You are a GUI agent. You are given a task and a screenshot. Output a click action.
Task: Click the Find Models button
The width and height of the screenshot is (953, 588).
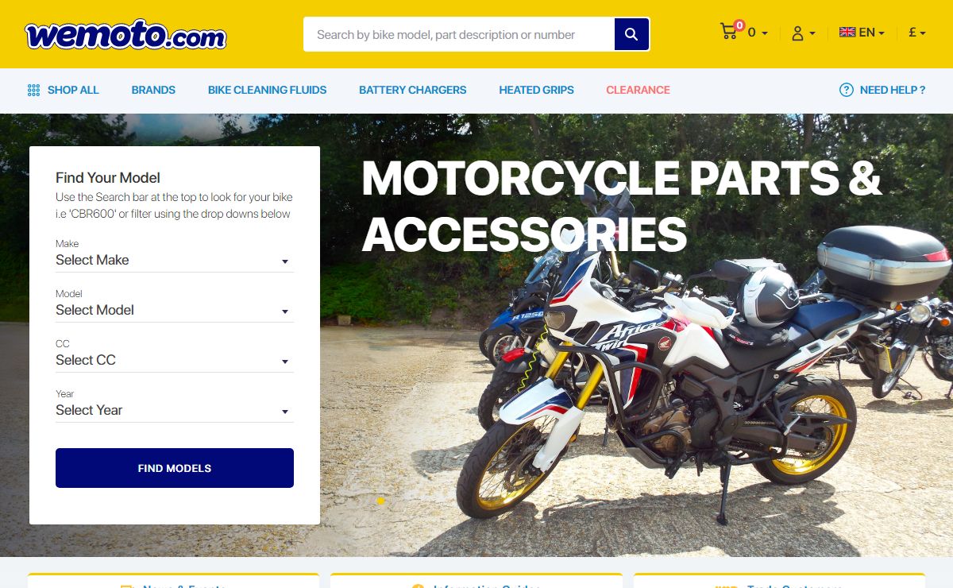click(175, 468)
